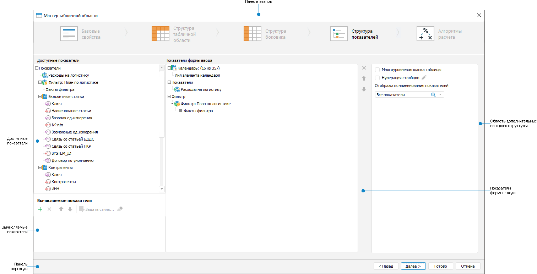Image resolution: width=537 pixels, height=274 pixels.
Task: Move calculated indicator down arrow
Action: click(x=70, y=209)
